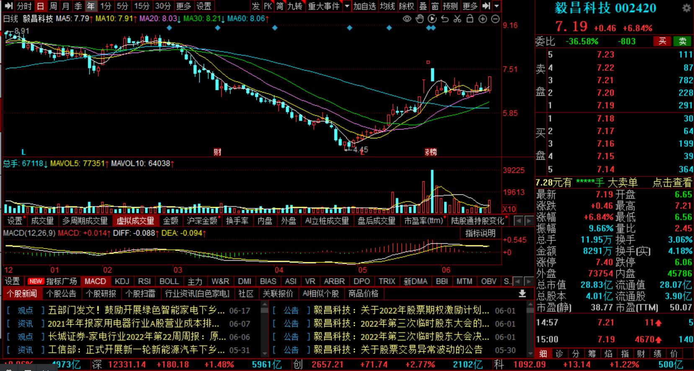
Task: Click the green 卖 sell button
Action: [682, 41]
